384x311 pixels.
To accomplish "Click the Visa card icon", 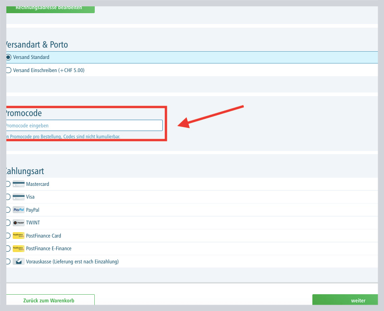I will (x=19, y=197).
